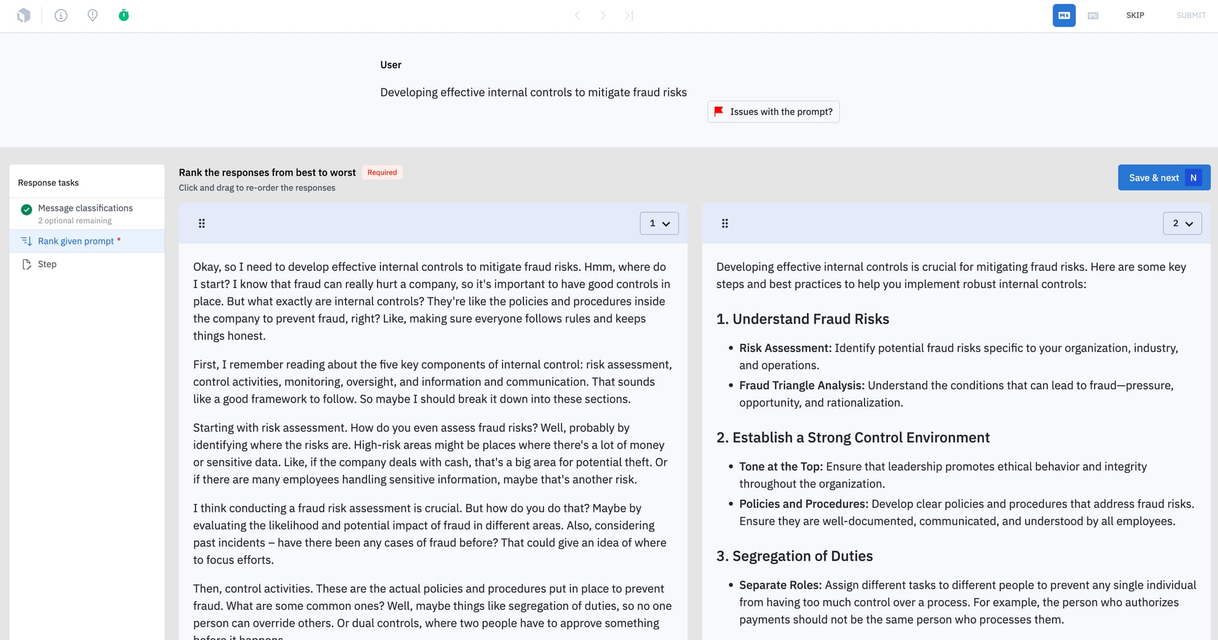Open the keyboard shortcuts icon
Image resolution: width=1218 pixels, height=640 pixels.
pos(1093,15)
